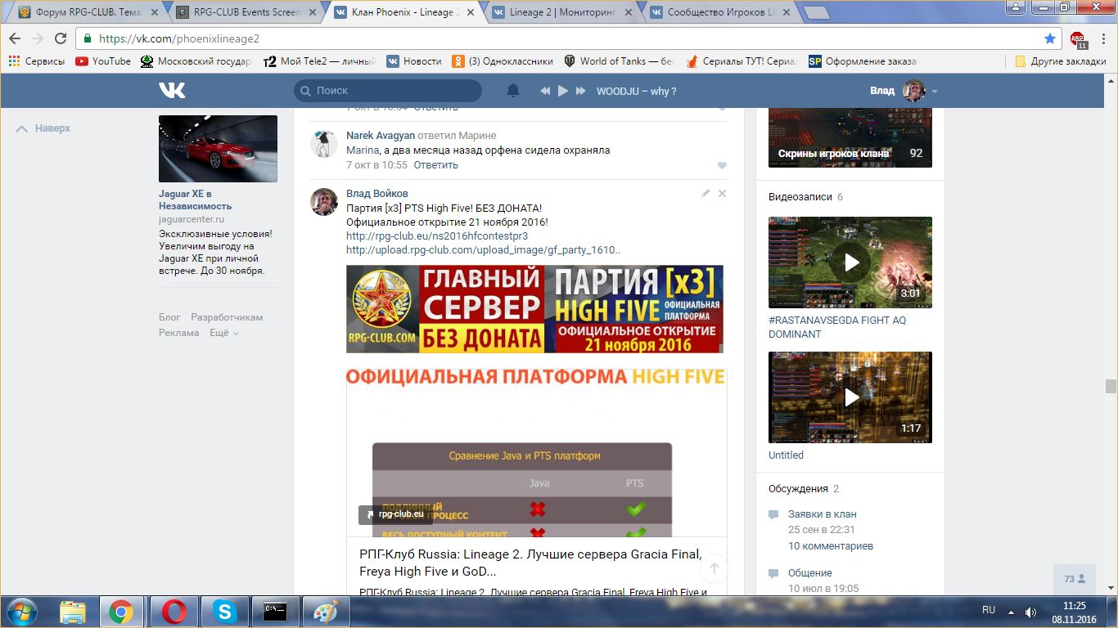Viewport: 1118px width, 628px height.
Task: Like Narek Avagyan's comment with heart
Action: pyautogui.click(x=722, y=166)
